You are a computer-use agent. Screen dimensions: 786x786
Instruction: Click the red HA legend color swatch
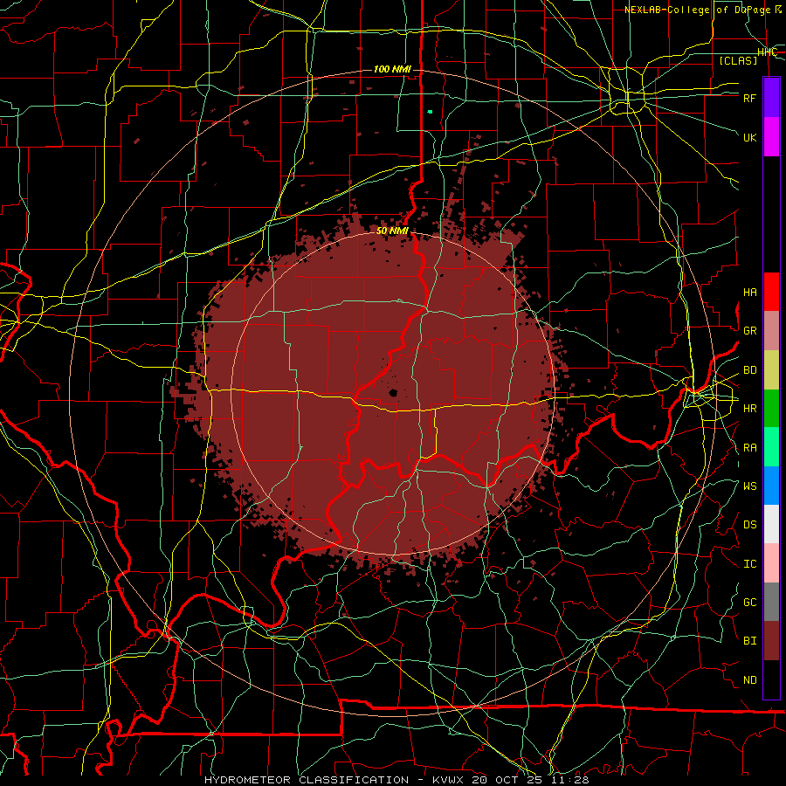click(x=771, y=292)
